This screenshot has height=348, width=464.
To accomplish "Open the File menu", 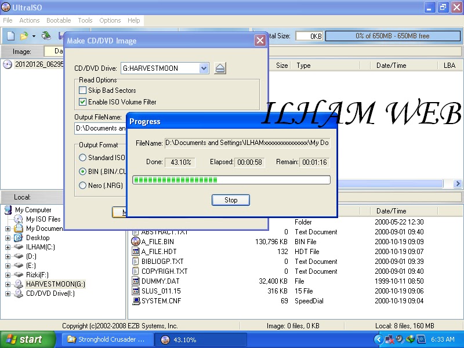I will pyautogui.click(x=8, y=20).
